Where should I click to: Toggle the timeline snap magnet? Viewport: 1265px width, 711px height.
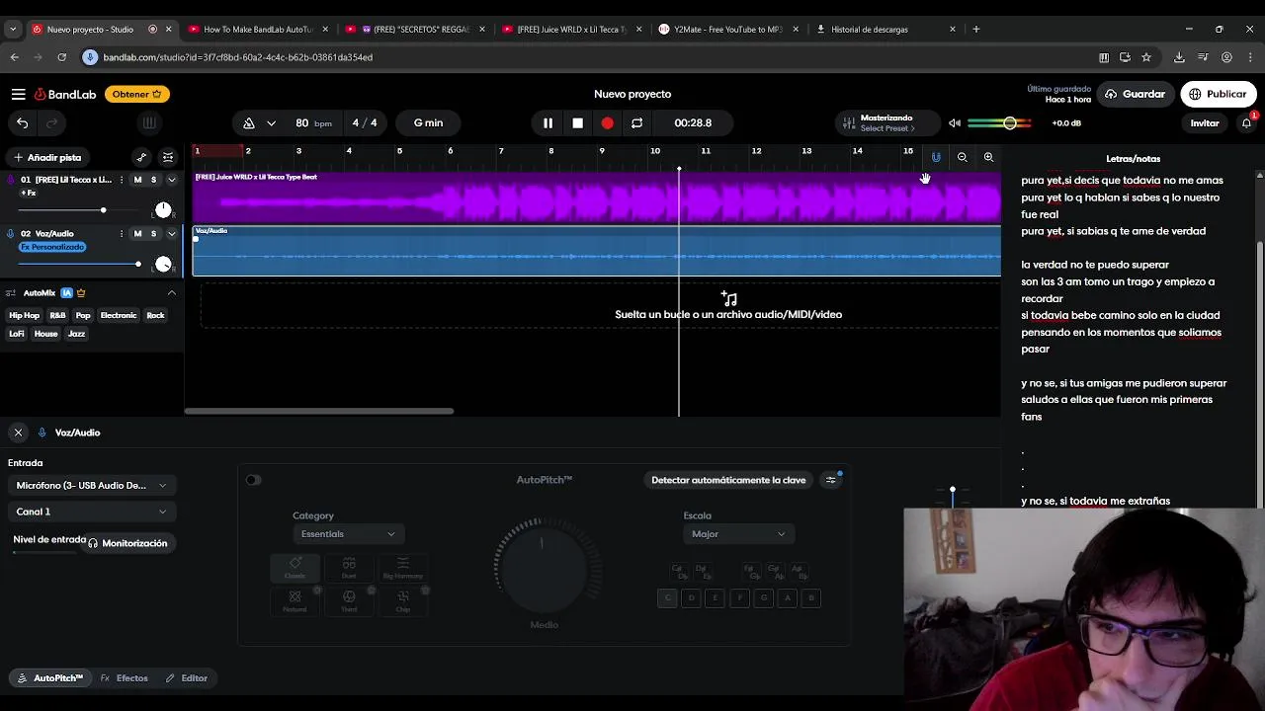[936, 157]
